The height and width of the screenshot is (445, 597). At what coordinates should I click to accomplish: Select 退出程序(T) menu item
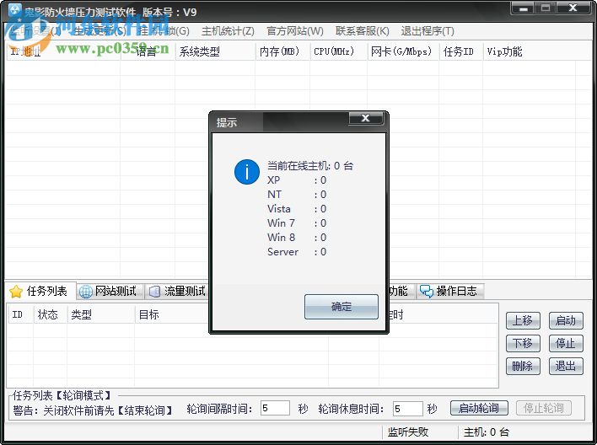[x=428, y=31]
